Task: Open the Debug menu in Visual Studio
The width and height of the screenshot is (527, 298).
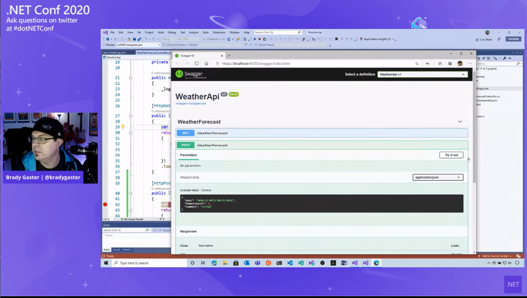Action: (172, 32)
